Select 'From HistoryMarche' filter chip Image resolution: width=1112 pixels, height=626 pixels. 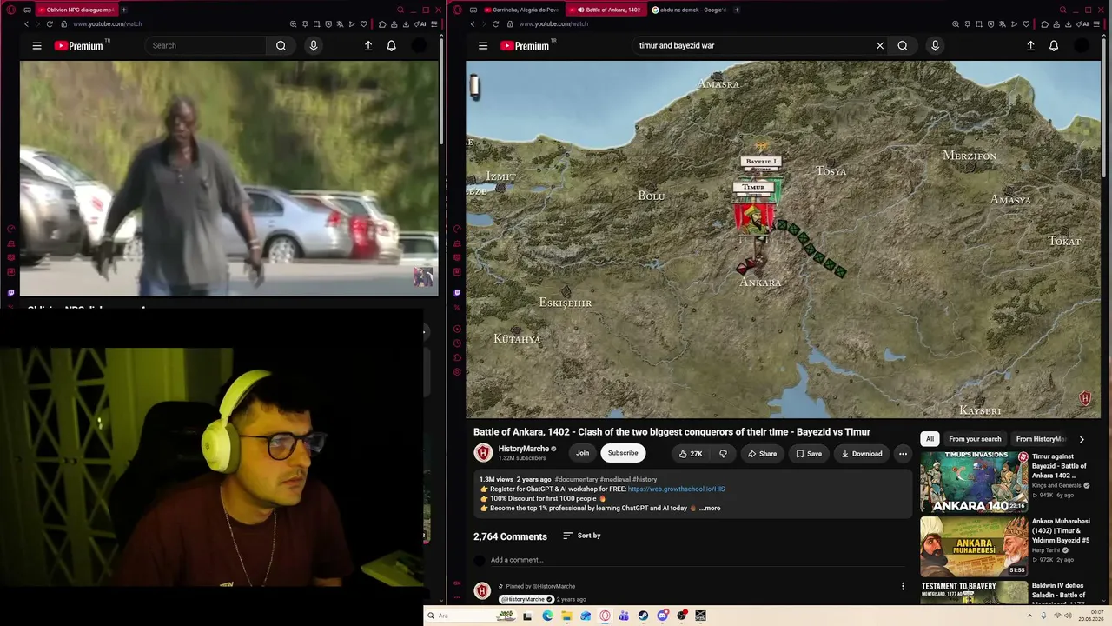pyautogui.click(x=1040, y=439)
